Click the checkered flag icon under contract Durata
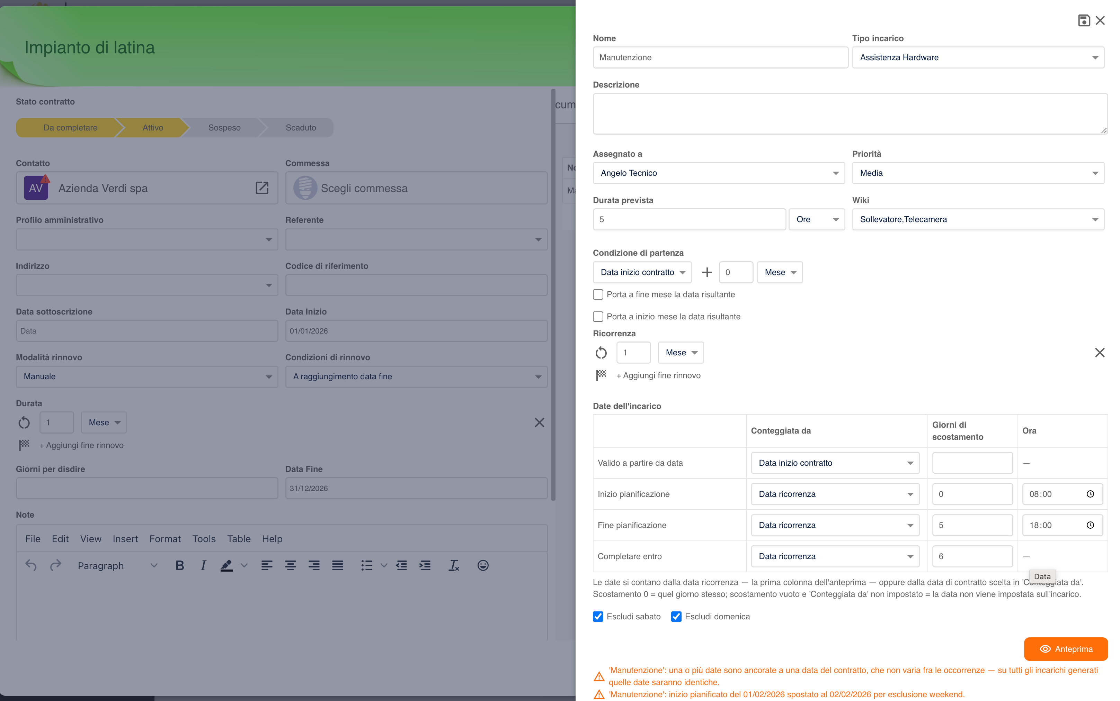 click(24, 445)
